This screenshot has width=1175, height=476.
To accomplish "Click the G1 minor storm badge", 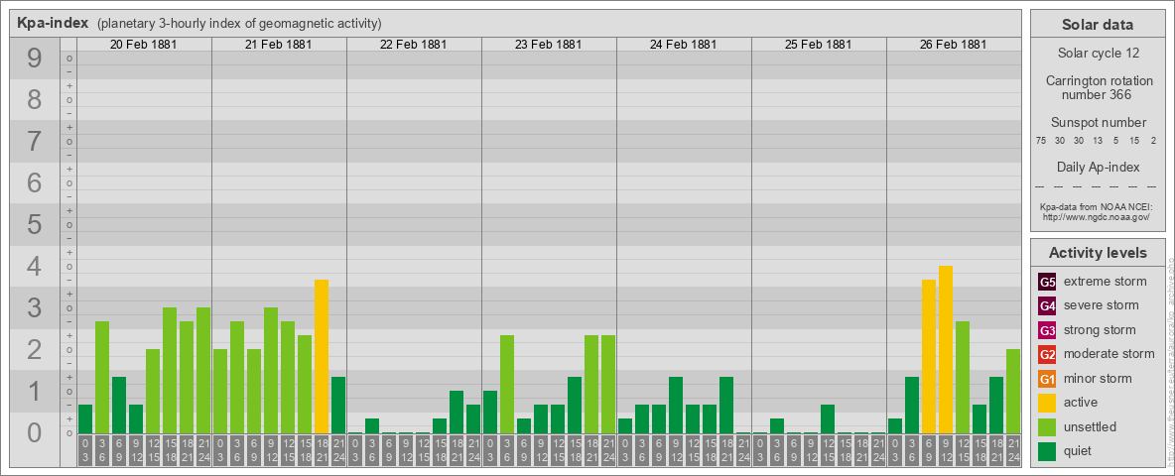I will 1047,379.
